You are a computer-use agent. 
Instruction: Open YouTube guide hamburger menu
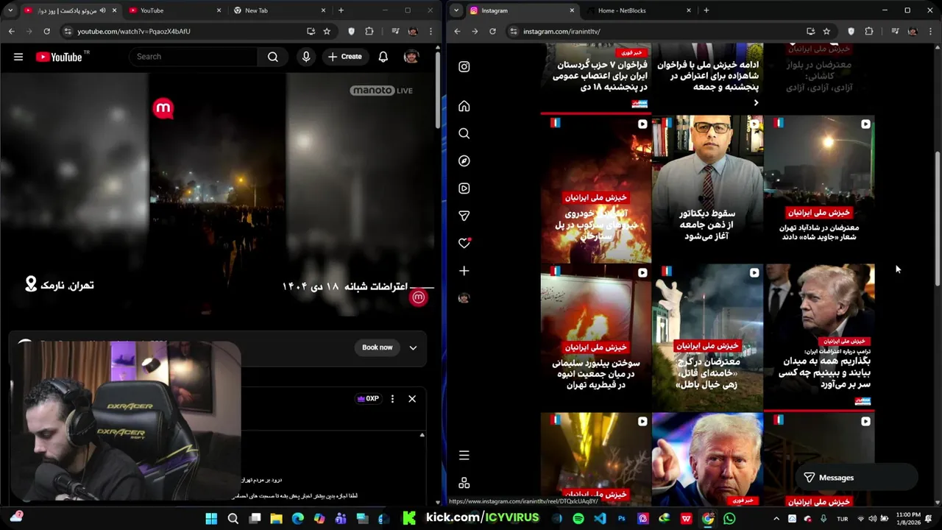(18, 57)
